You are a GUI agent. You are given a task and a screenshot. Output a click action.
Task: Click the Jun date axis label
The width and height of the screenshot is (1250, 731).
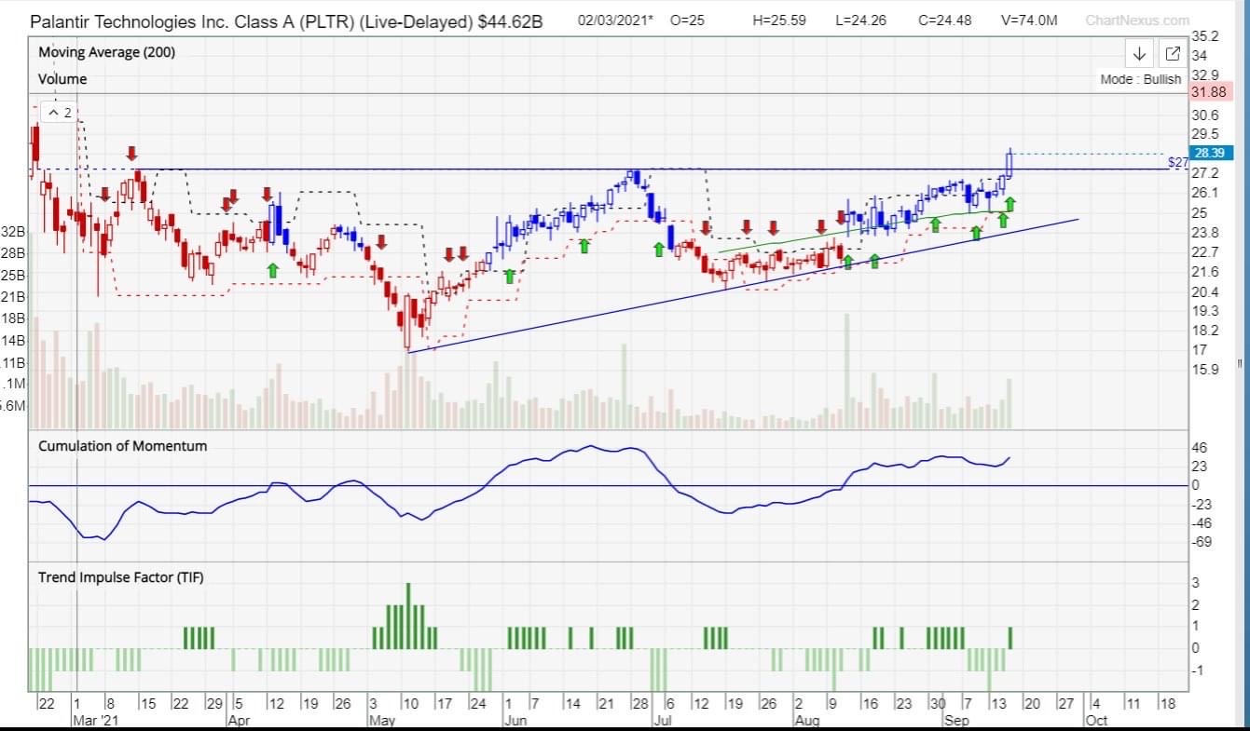[515, 720]
